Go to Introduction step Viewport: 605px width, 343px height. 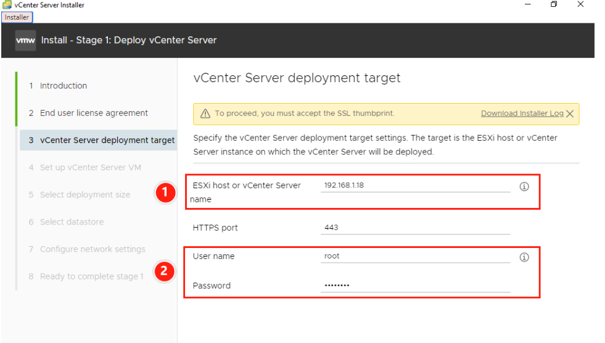point(64,86)
